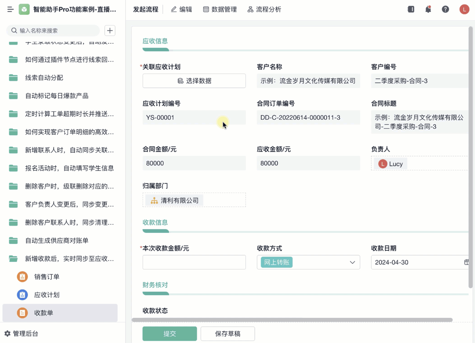The height and width of the screenshot is (343, 475).
Task: Open the 管理后台 settings at bottom left
Action: pyautogui.click(x=22, y=333)
